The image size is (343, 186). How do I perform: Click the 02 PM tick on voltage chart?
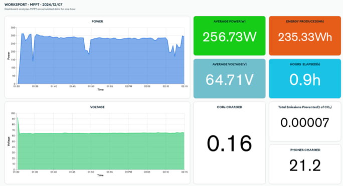(x=128, y=172)
